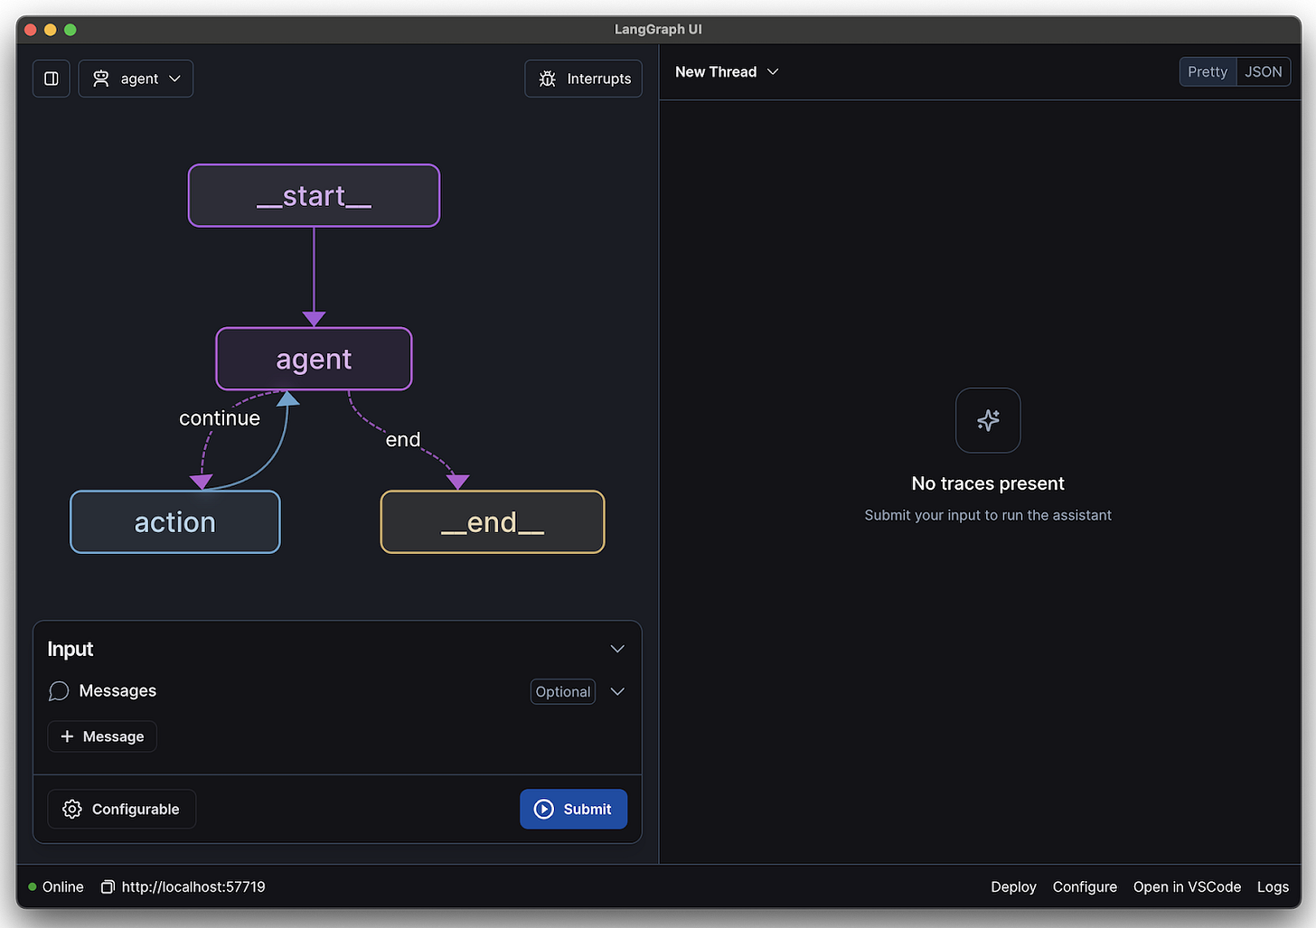
Task: Expand the Messages field chevron
Action: pos(617,691)
